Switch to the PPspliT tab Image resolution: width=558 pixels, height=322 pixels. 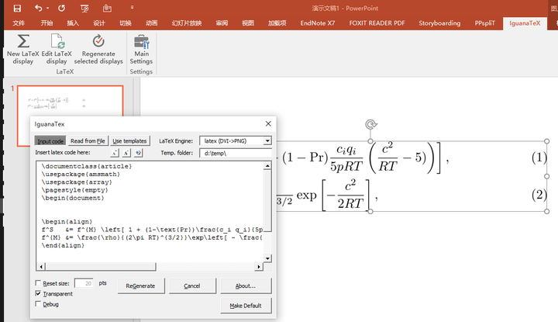point(484,23)
